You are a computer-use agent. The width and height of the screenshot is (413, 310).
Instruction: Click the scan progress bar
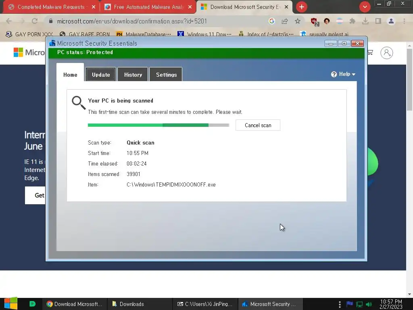coord(158,125)
